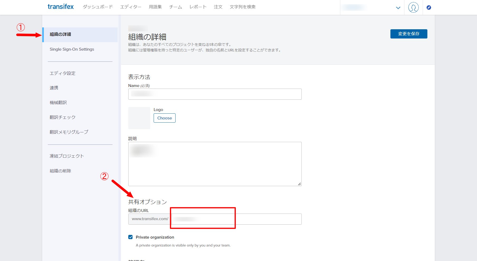Open Single Sign-On Settings in the sidebar

pyautogui.click(x=72, y=49)
